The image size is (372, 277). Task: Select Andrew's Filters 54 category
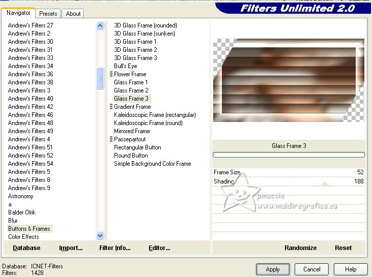pyautogui.click(x=31, y=164)
